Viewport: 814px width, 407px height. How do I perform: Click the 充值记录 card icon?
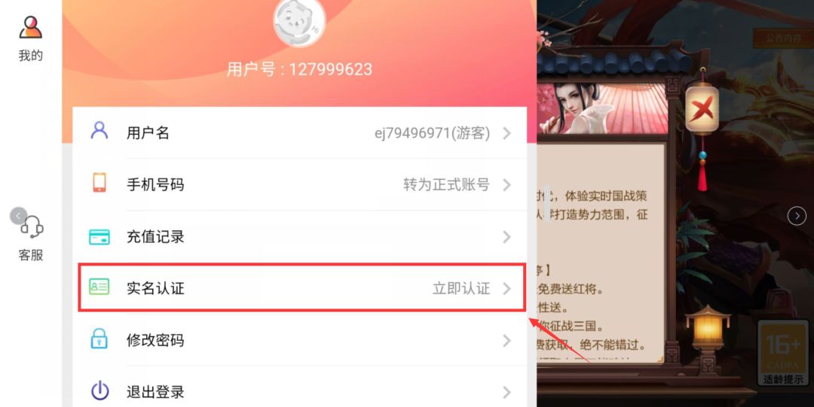coord(99,237)
